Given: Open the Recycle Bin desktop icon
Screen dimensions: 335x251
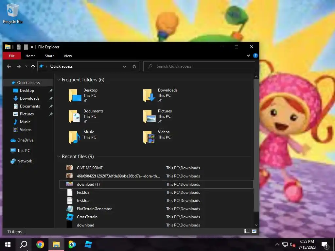Looking at the screenshot, I should [x=13, y=14].
